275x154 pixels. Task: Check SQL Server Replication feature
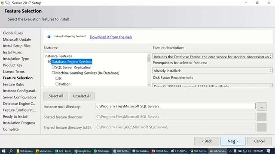[53, 67]
